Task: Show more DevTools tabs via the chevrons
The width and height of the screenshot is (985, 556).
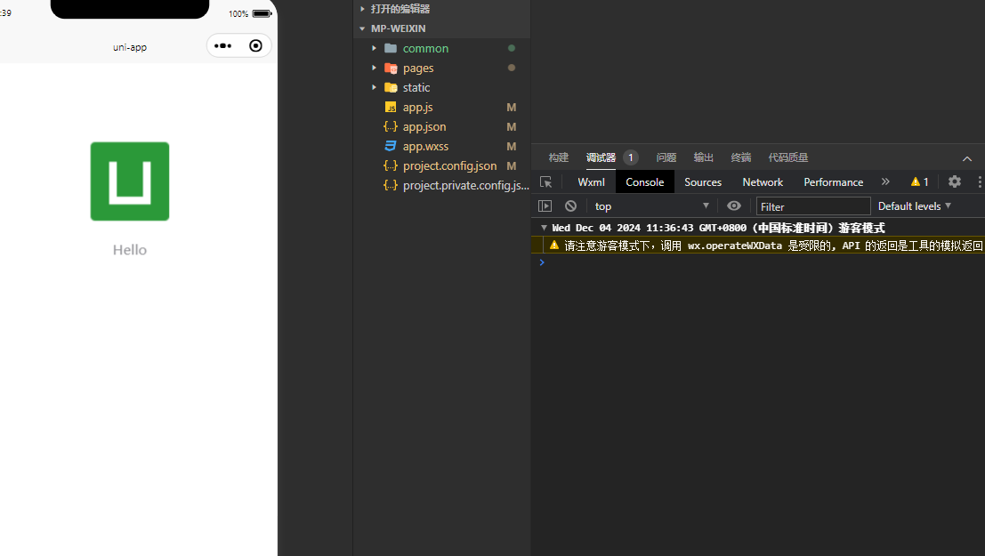Action: pyautogui.click(x=885, y=181)
